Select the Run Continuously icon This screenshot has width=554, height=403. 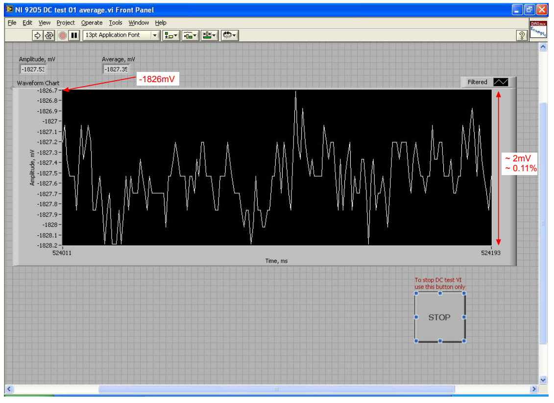point(50,35)
